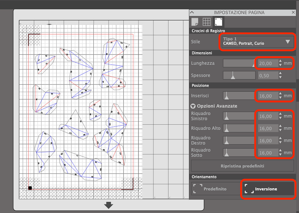Close the Impostazione Pagina panel
Viewport: 299px width, 213px height.
[x=293, y=12]
